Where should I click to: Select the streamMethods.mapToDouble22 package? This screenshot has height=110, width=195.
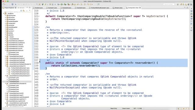[19, 97]
